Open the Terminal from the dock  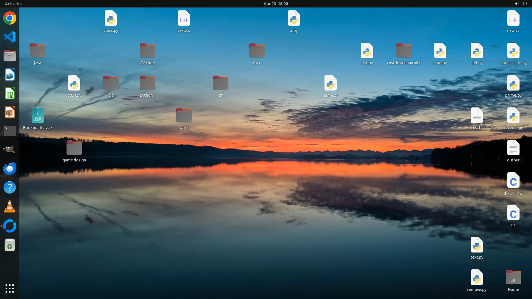(x=10, y=131)
